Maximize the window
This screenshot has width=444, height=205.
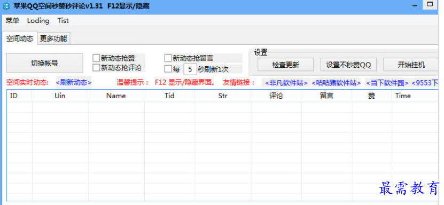point(430,4)
